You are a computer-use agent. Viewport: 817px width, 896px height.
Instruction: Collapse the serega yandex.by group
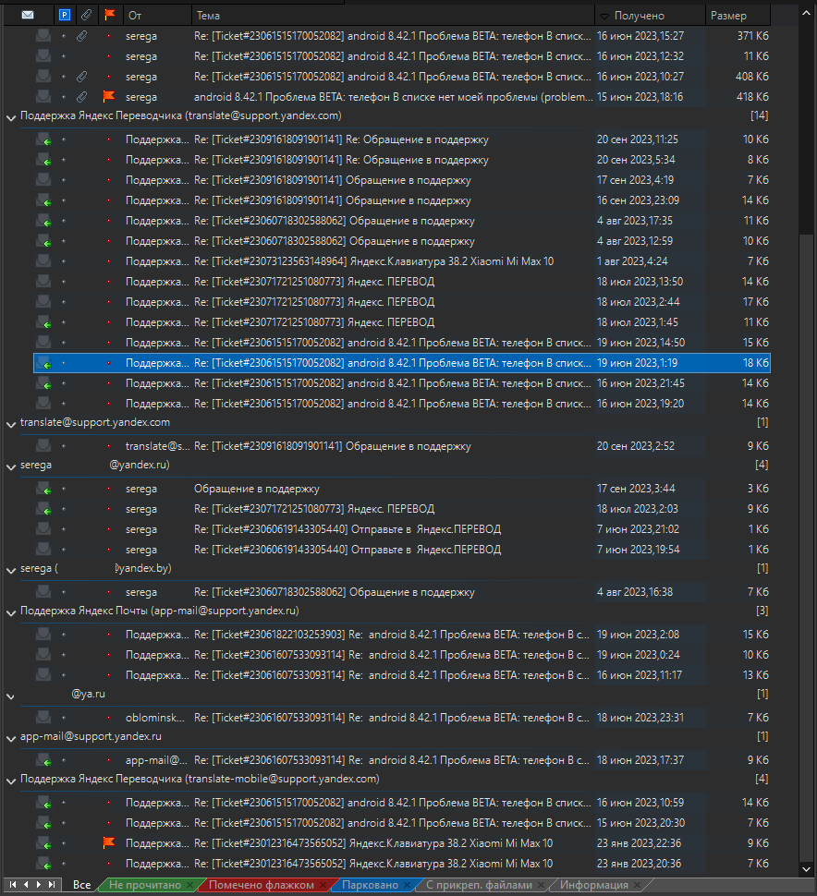(x=11, y=570)
